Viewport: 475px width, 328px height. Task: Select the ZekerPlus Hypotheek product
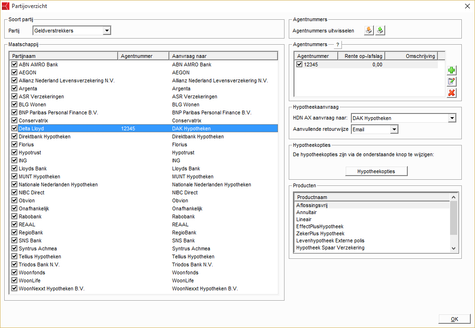coord(372,233)
